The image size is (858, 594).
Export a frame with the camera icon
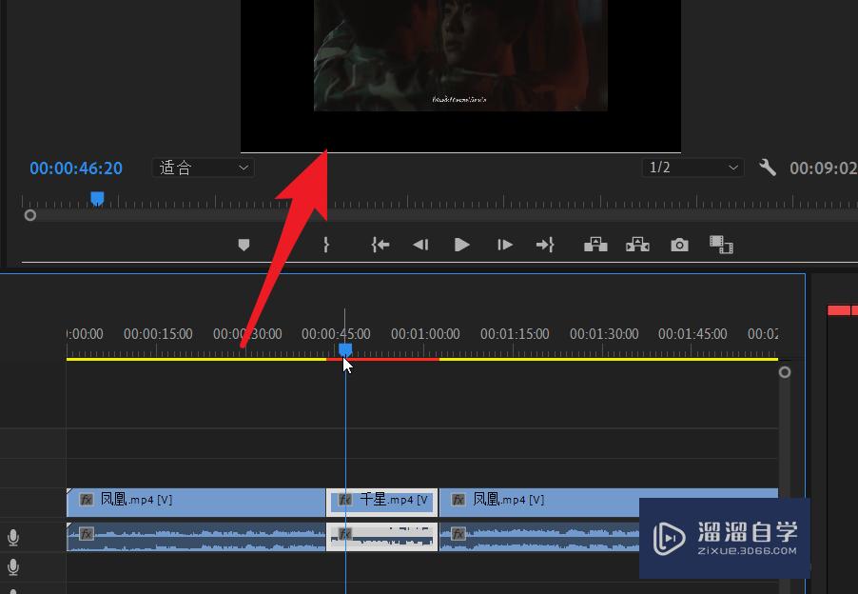tap(679, 245)
